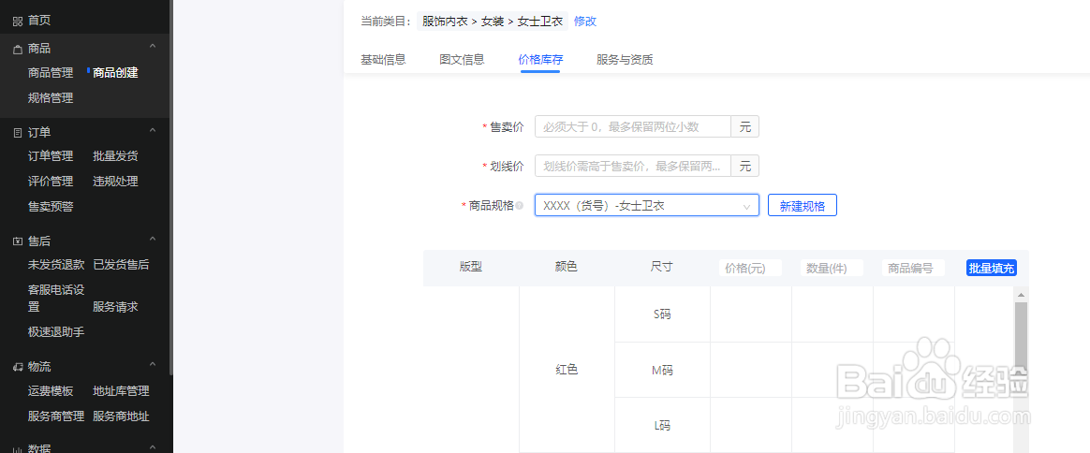Viewport: 1090px width, 453px height.
Task: Open 服务商地址 in sidebar
Action: tap(121, 416)
